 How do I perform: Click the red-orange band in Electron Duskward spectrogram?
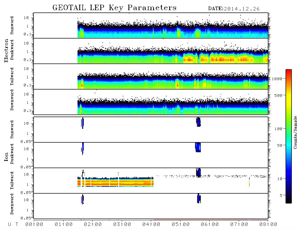(218, 59)
